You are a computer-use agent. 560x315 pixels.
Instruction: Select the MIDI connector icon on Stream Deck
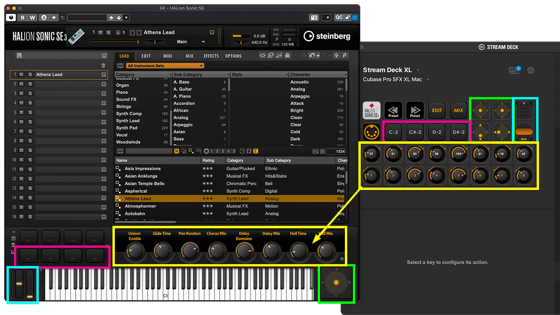(371, 132)
